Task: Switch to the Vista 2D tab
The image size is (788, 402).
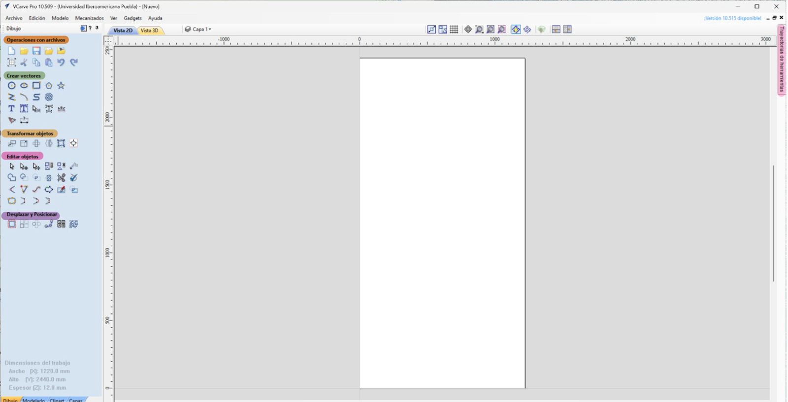Action: [123, 31]
